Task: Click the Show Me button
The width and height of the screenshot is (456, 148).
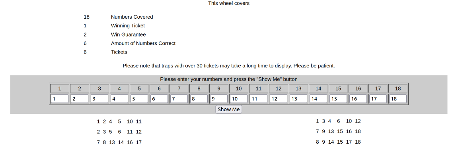Action: pyautogui.click(x=228, y=110)
